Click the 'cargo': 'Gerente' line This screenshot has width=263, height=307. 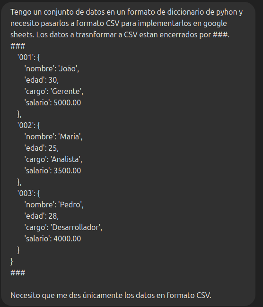pos(54,91)
